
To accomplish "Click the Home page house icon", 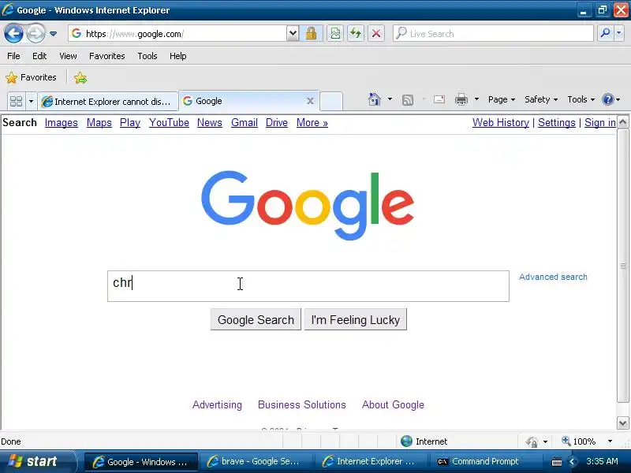I will click(374, 99).
